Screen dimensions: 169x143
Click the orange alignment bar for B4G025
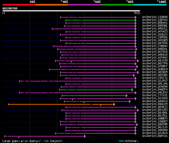[x=61, y=104]
